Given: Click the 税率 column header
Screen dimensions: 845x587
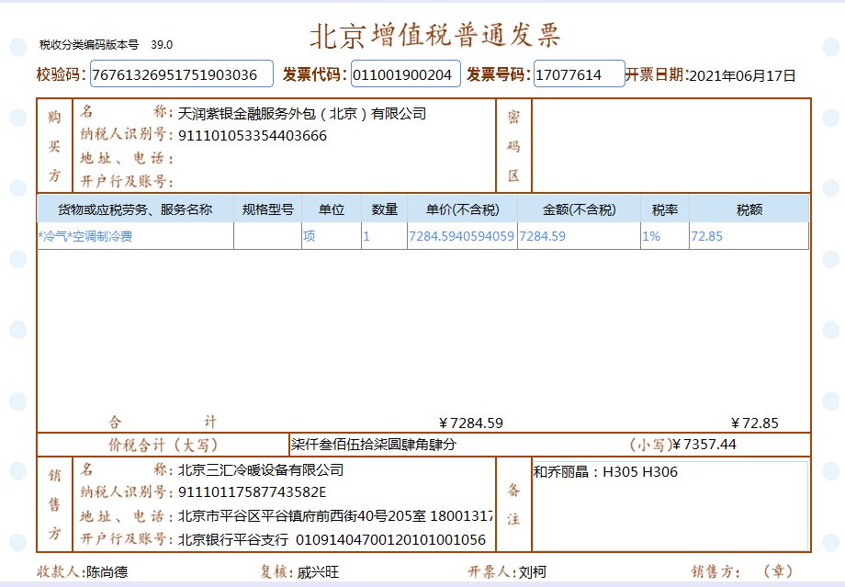Looking at the screenshot, I should [664, 209].
